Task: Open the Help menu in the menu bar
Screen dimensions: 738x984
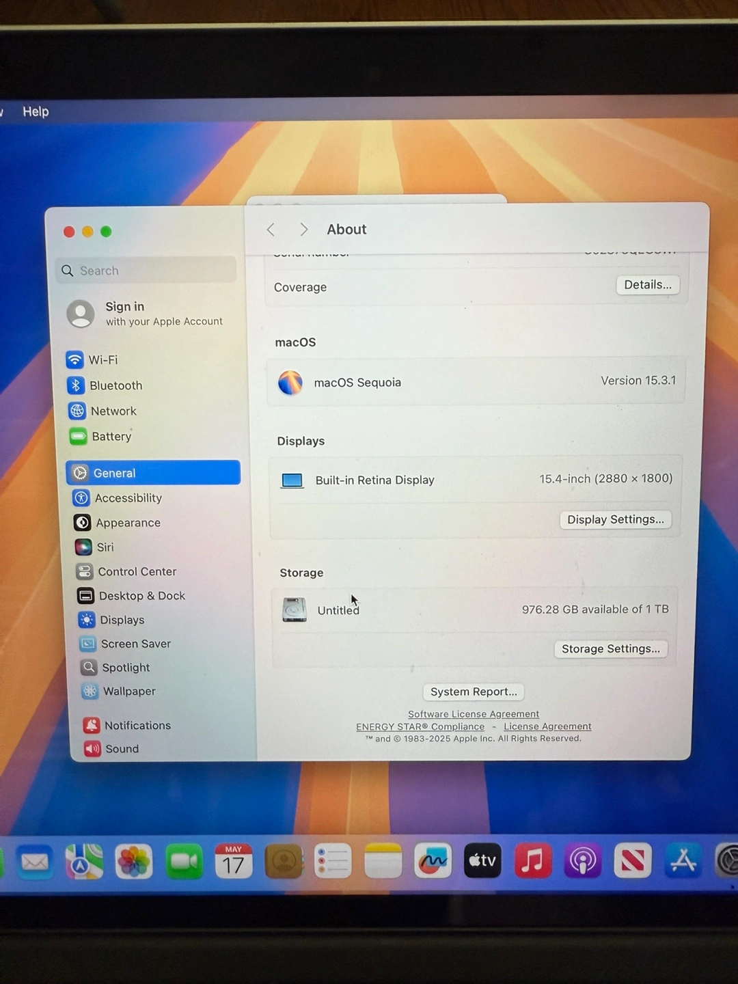Action: pyautogui.click(x=36, y=111)
